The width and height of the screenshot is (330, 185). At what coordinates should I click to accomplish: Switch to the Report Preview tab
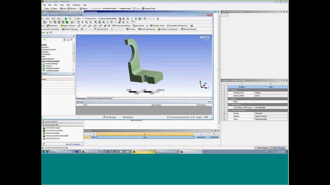pyautogui.click(x=105, y=98)
